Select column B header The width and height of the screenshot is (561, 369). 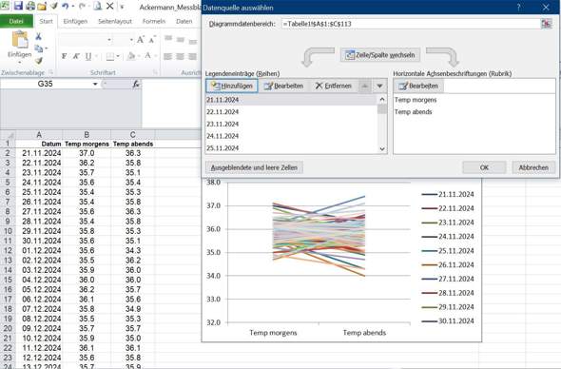pyautogui.click(x=87, y=135)
